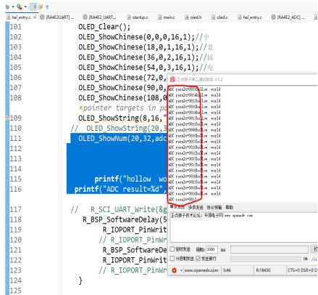Open the 协议传输 tab

(214, 207)
